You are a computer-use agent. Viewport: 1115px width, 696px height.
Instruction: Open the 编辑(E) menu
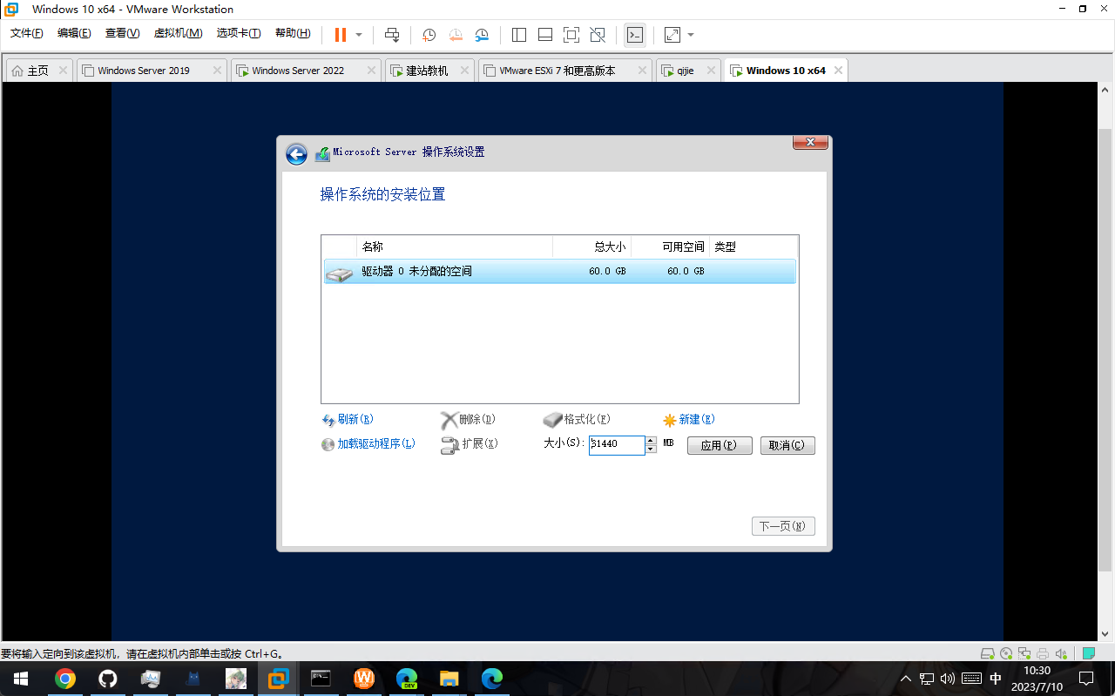[74, 34]
